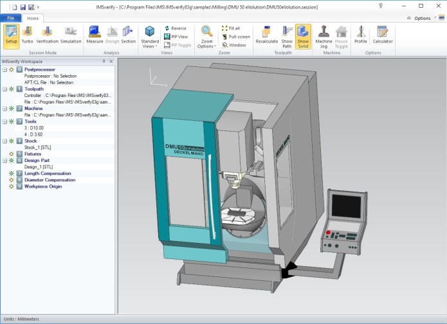The width and height of the screenshot is (447, 324).
Task: Collapse the Postprocessor tree node
Action: (5, 69)
